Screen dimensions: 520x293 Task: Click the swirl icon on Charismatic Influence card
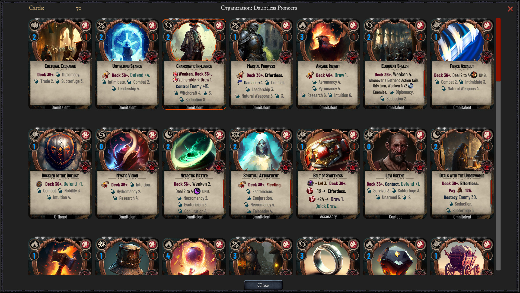pyautogui.click(x=168, y=25)
